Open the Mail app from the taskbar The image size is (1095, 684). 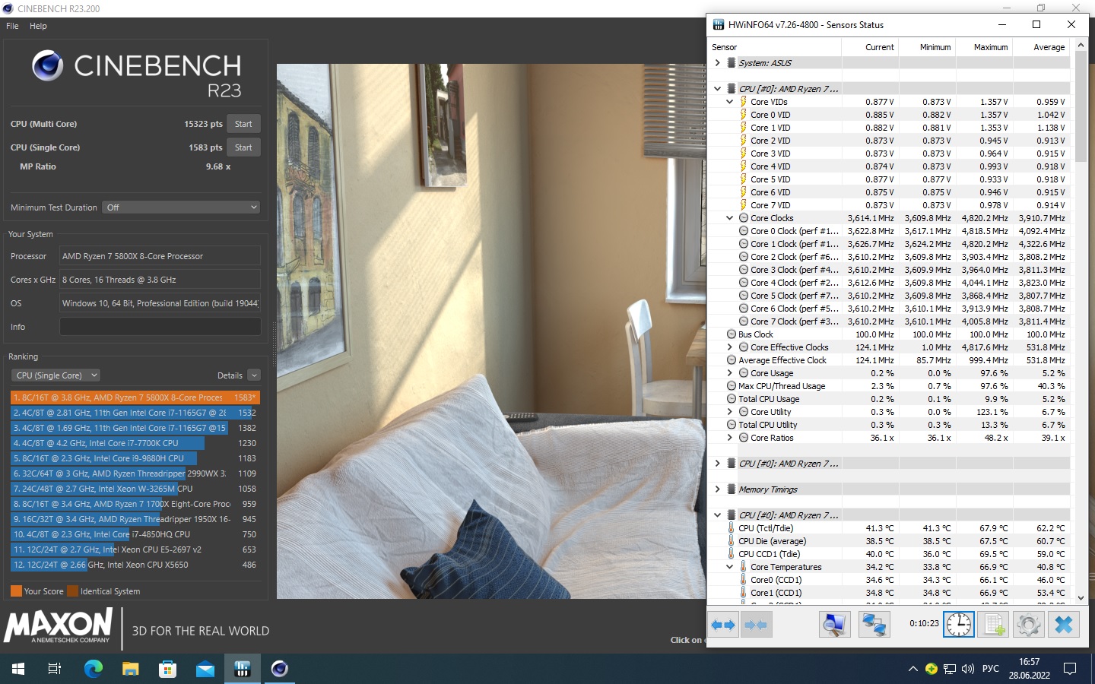pyautogui.click(x=205, y=669)
